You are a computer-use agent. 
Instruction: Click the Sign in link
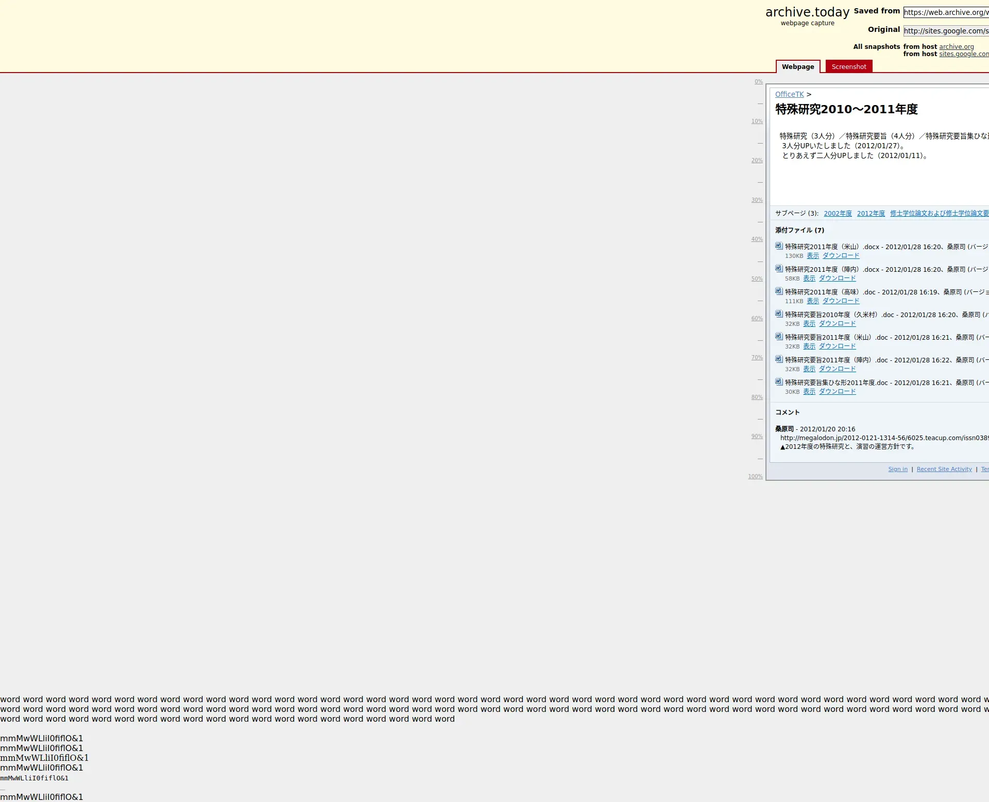coord(897,469)
